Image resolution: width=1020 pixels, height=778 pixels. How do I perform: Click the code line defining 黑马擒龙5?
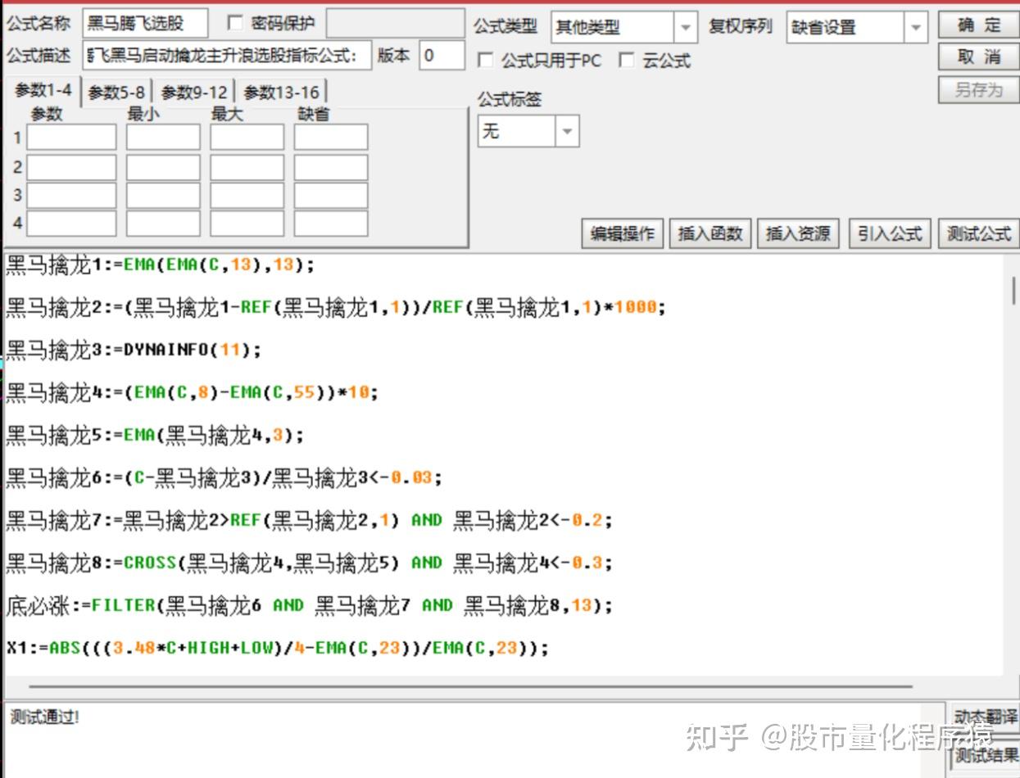click(x=155, y=435)
